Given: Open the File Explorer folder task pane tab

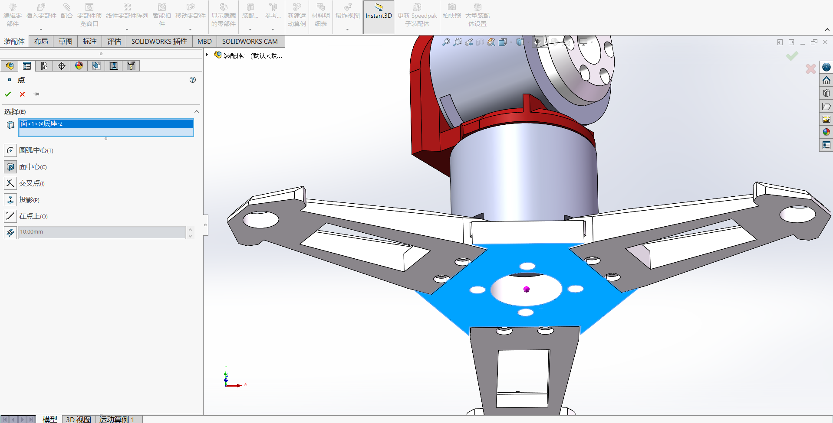Looking at the screenshot, I should (826, 106).
